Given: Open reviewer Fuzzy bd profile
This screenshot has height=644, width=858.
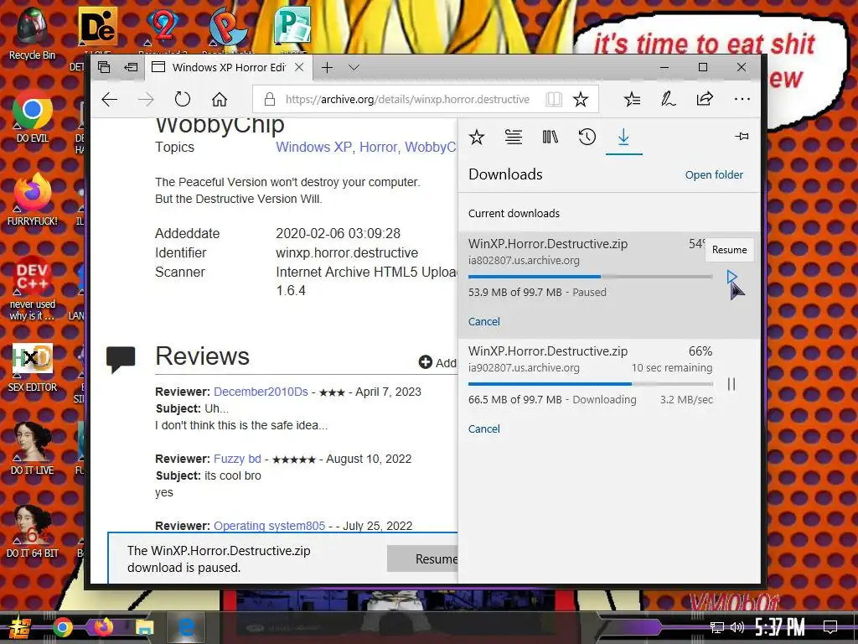Looking at the screenshot, I should (x=237, y=459).
